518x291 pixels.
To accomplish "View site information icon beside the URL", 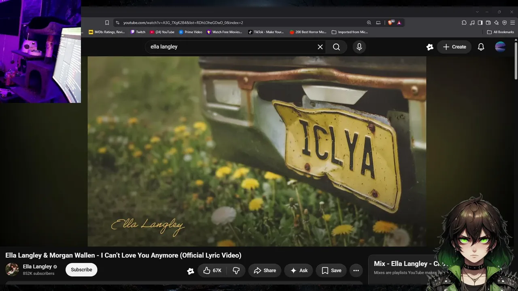I will [117, 23].
